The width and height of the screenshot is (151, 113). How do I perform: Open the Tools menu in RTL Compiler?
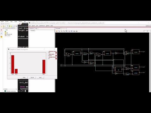[37, 26]
